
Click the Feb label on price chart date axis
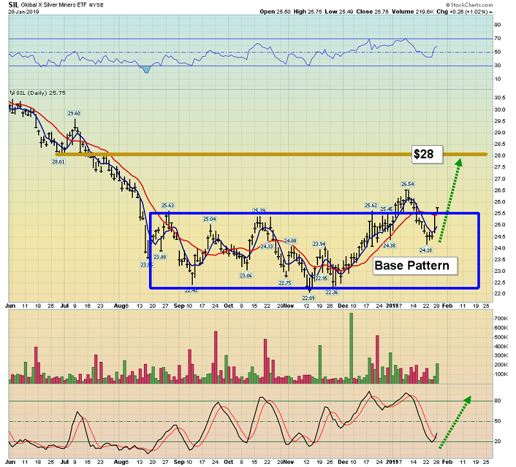click(447, 306)
